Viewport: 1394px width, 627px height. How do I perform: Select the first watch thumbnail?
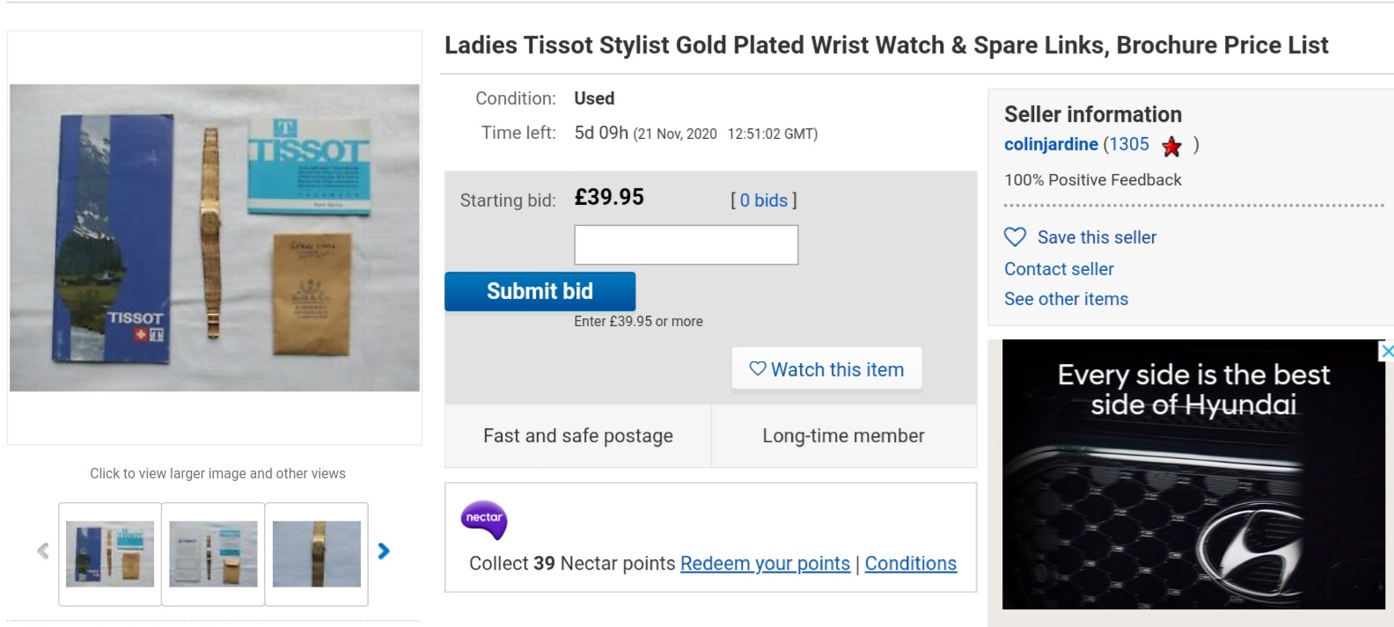[x=110, y=554]
